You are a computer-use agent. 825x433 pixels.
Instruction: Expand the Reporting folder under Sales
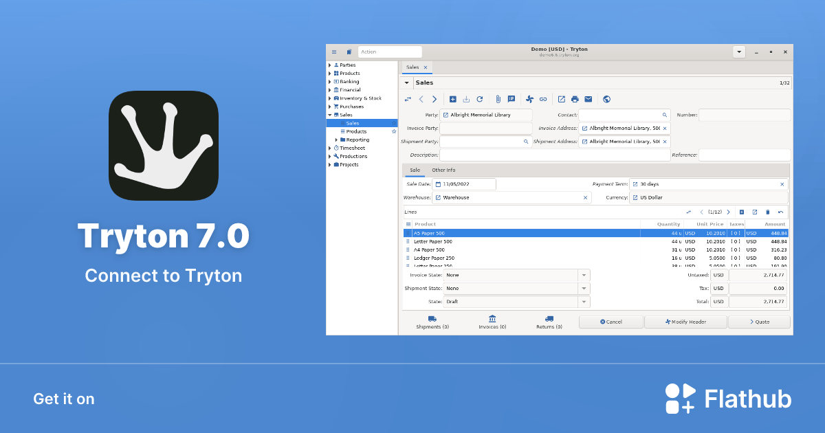click(336, 140)
